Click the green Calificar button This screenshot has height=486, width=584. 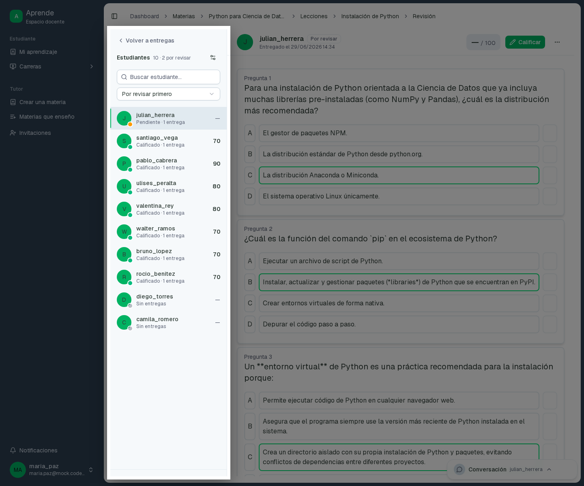coord(525,42)
